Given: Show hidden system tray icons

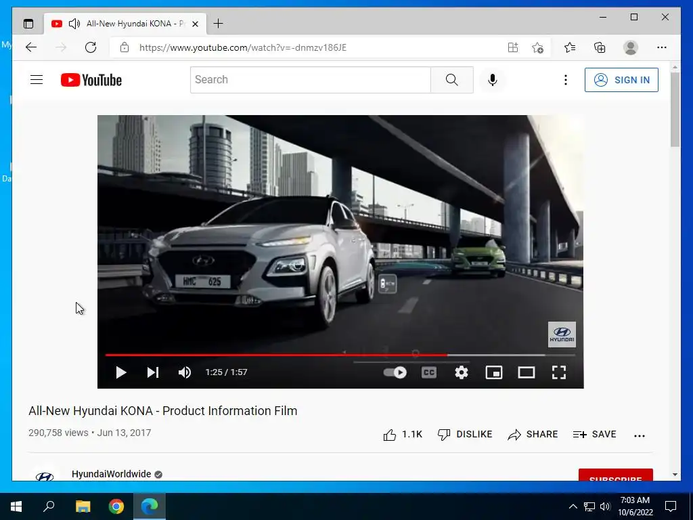Looking at the screenshot, I should [573, 506].
